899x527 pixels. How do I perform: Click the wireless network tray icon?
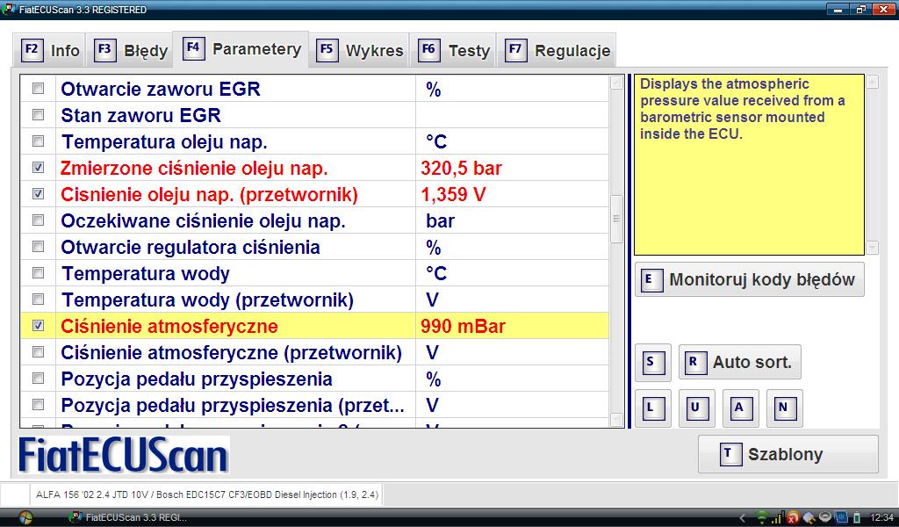762,517
